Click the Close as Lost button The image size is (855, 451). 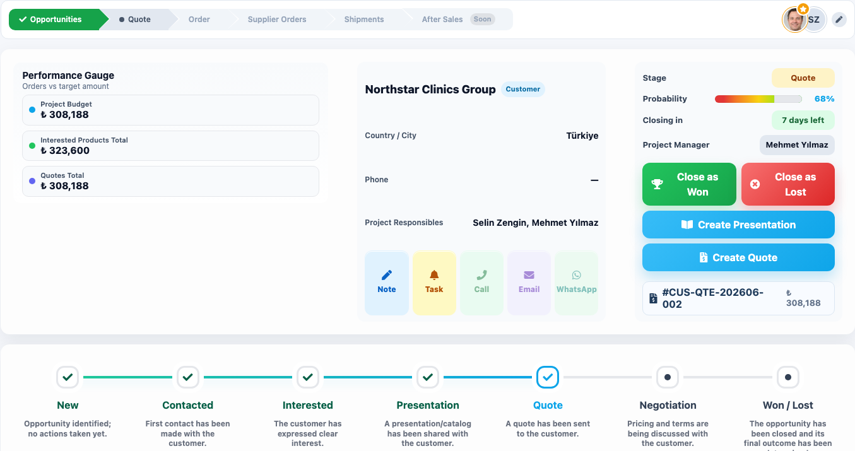[x=788, y=184]
